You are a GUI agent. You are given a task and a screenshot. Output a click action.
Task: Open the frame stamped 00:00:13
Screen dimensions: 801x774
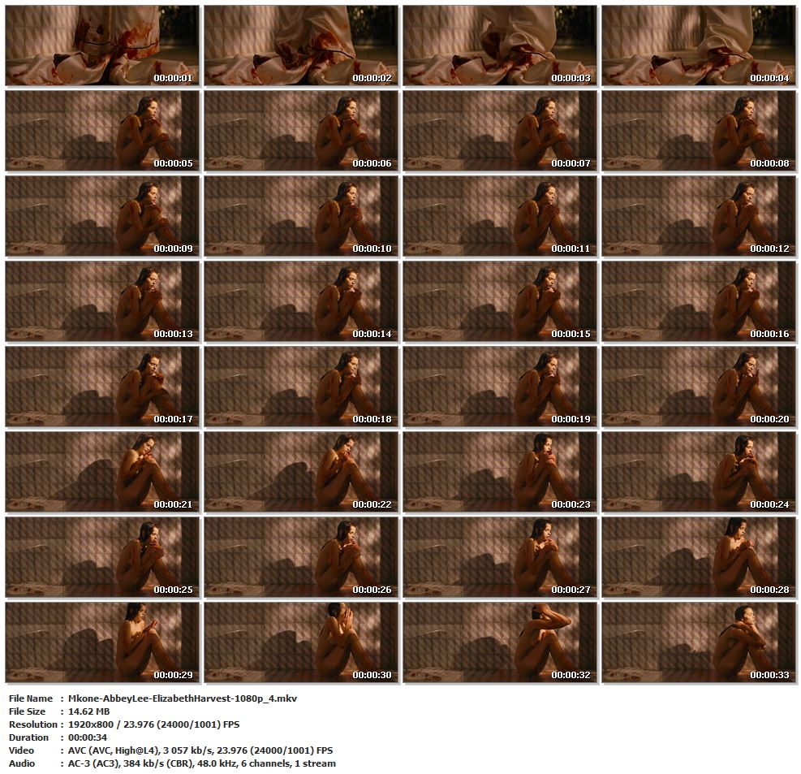tap(102, 301)
